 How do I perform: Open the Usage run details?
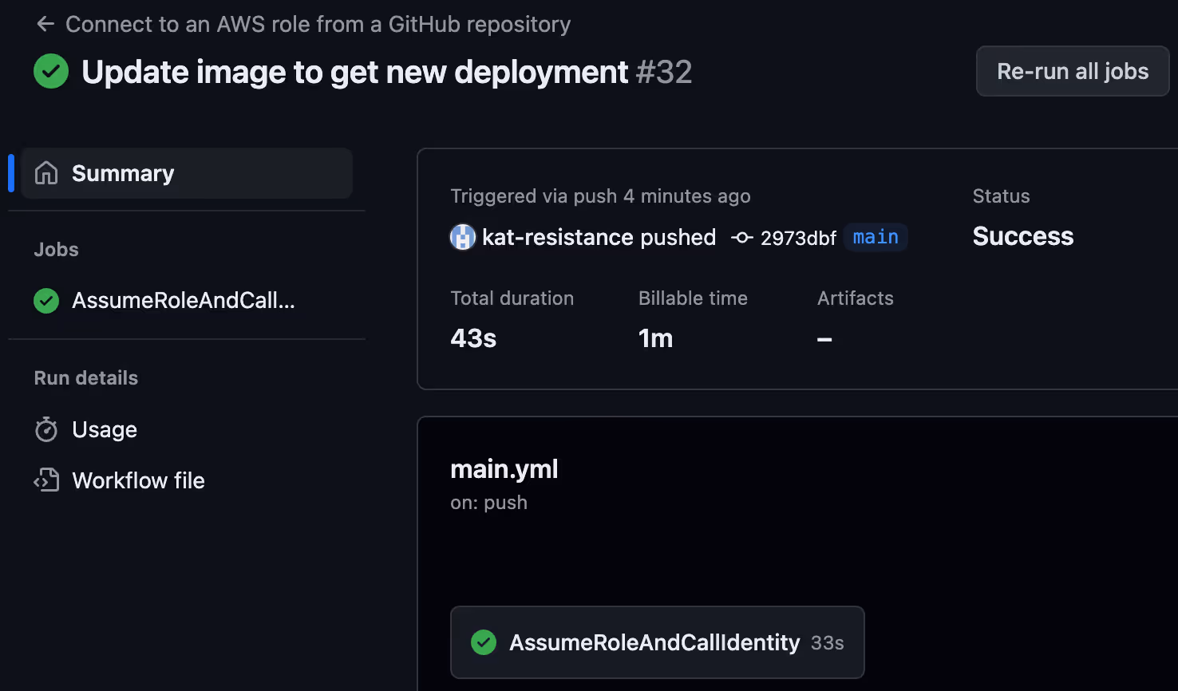tap(105, 429)
